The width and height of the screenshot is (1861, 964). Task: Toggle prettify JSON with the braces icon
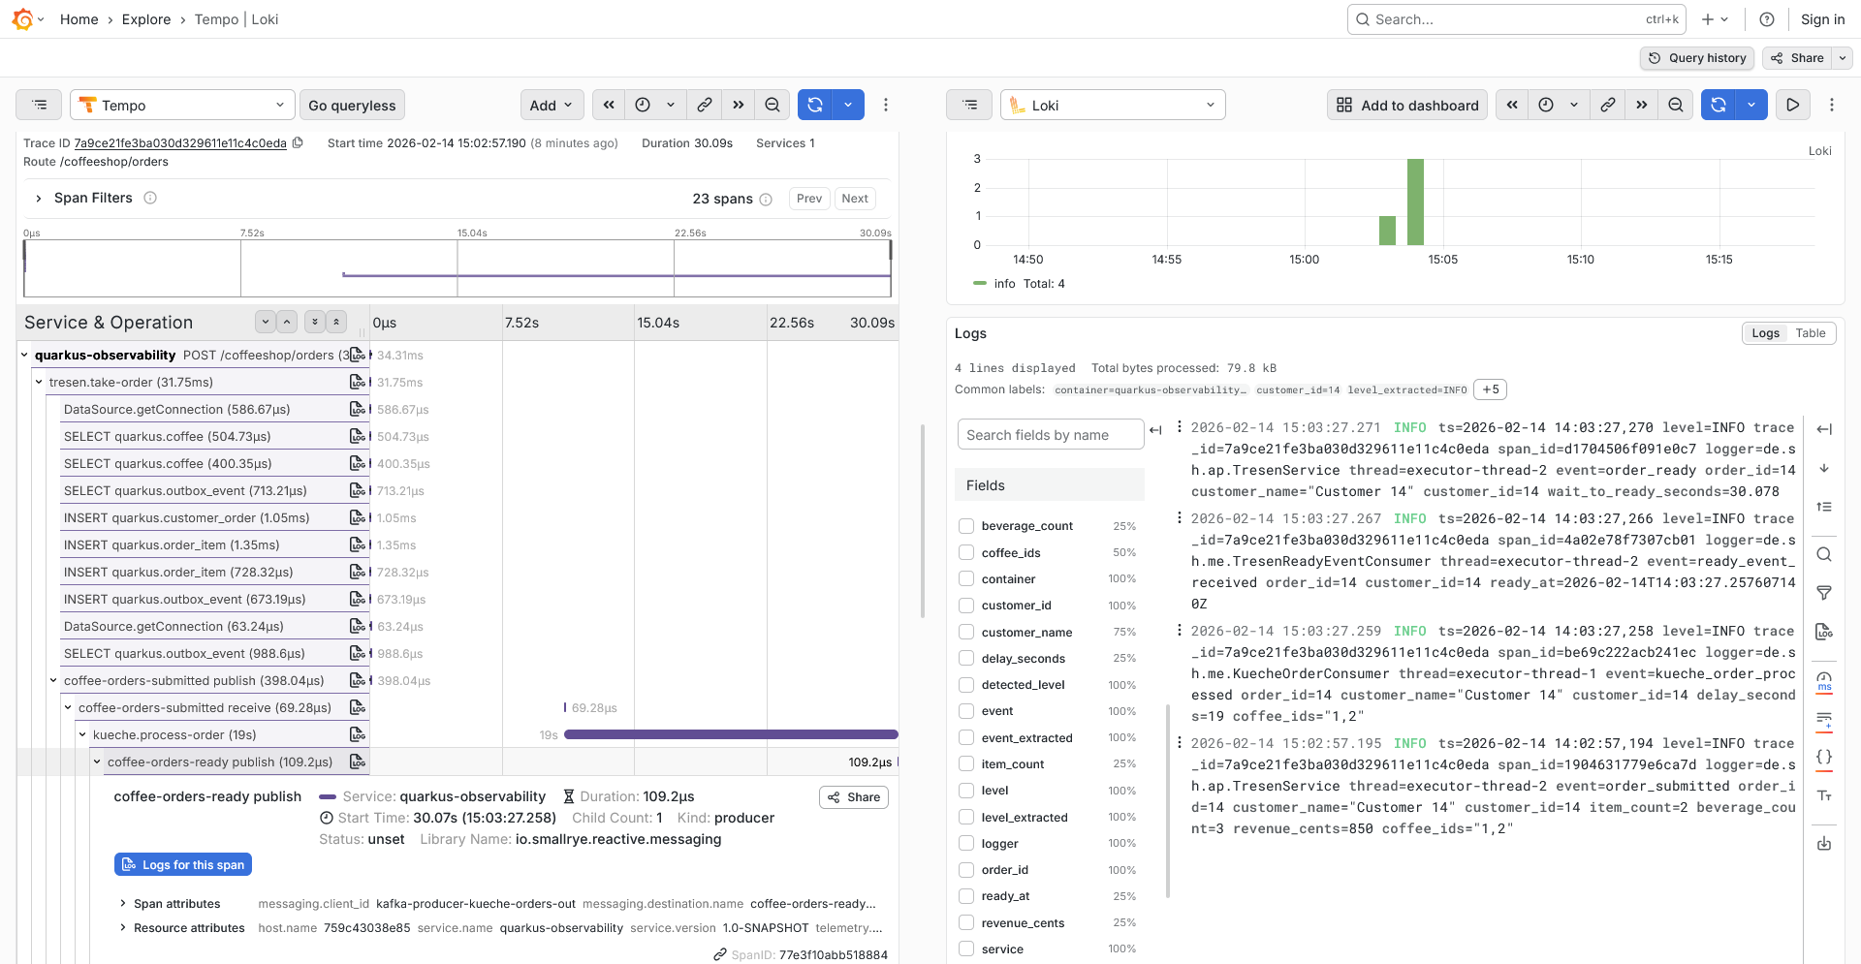click(1824, 758)
